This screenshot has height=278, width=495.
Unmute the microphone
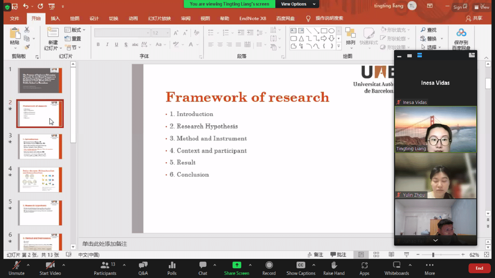[x=16, y=265]
